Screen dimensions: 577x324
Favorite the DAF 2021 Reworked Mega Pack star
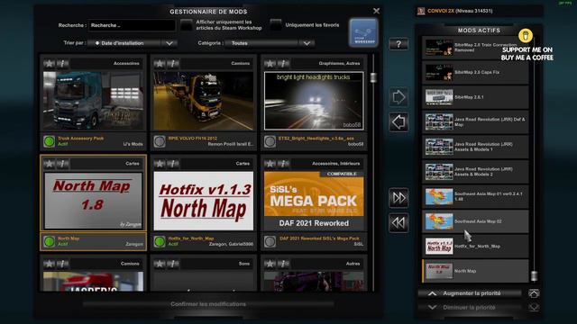pyautogui.click(x=270, y=164)
